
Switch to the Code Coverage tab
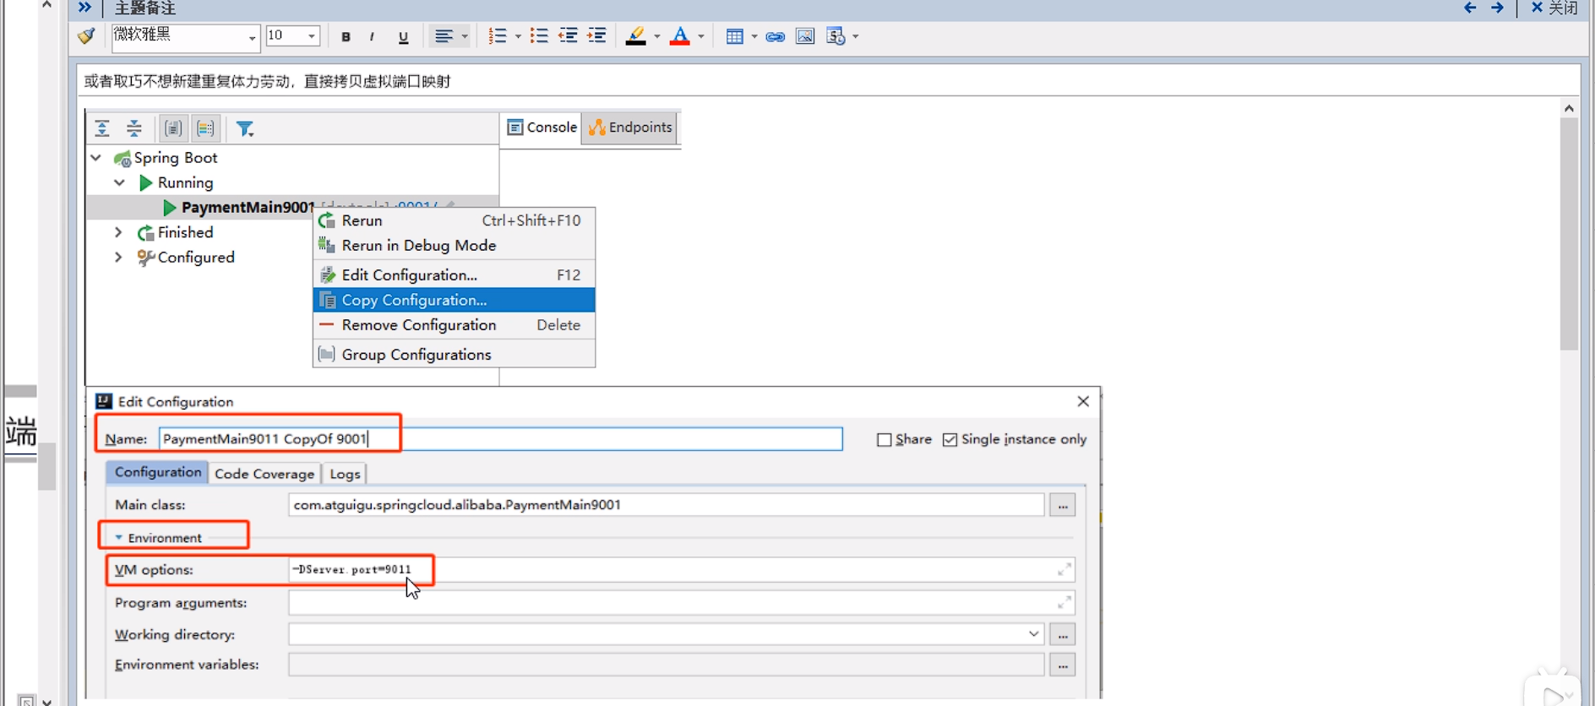[x=264, y=474]
